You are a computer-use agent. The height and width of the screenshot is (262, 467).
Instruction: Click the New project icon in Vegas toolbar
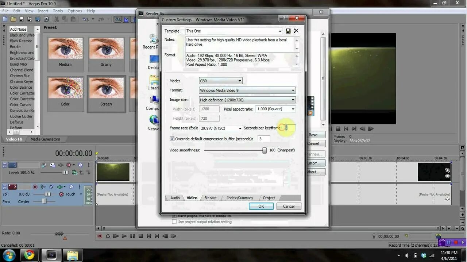(x=5, y=19)
